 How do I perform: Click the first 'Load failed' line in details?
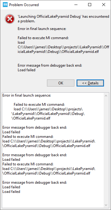click(x=11, y=132)
